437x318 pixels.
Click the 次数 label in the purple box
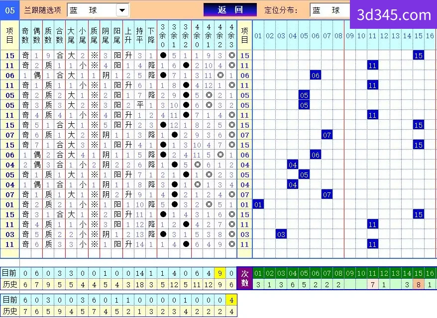[245, 278]
